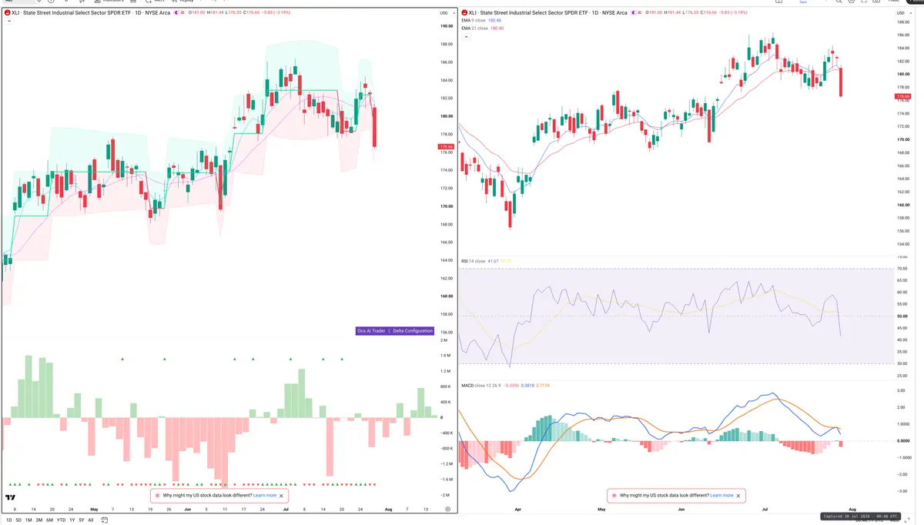This screenshot has height=525, width=924.
Task: Click the TradingView logo in left chart
Action: click(x=11, y=498)
